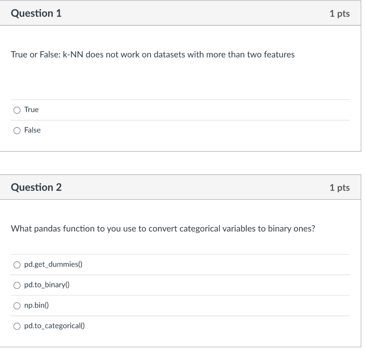This screenshot has width=365, height=353.
Task: Choose the np.bin() radio button
Action: [17, 306]
